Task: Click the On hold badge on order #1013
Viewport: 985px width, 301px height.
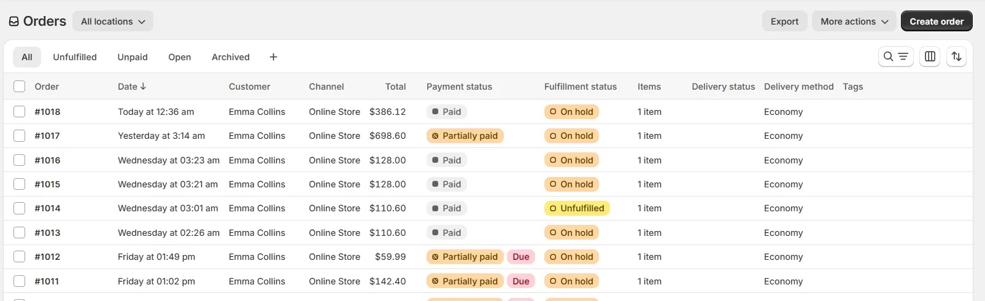Action: click(571, 233)
